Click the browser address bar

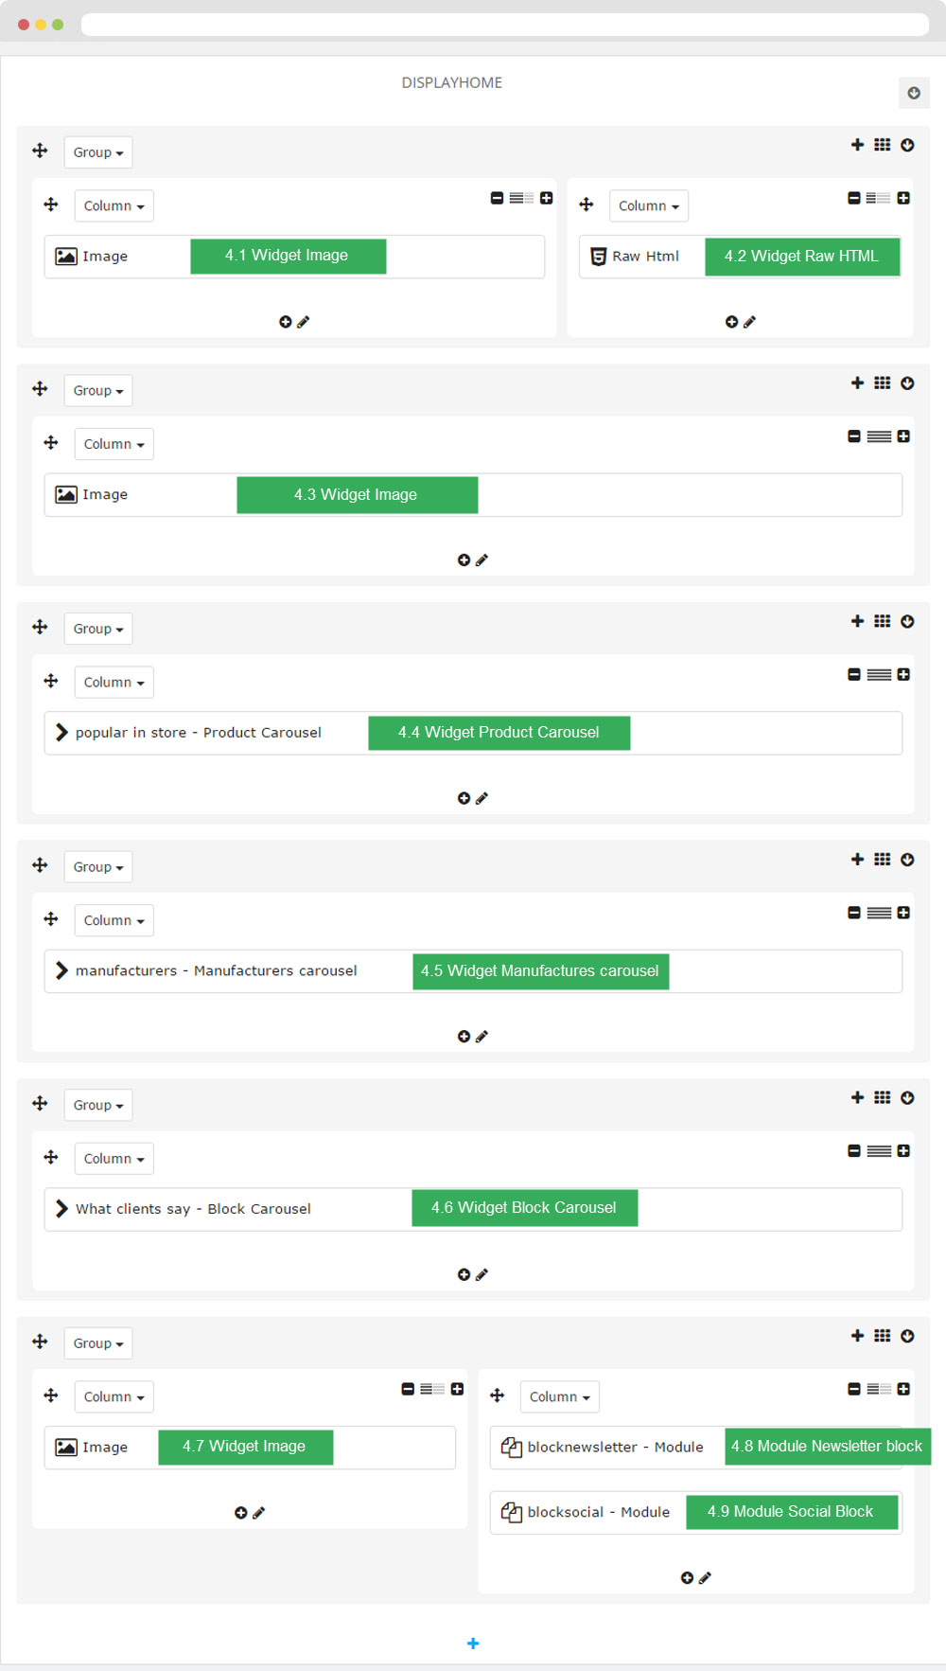coord(505,25)
